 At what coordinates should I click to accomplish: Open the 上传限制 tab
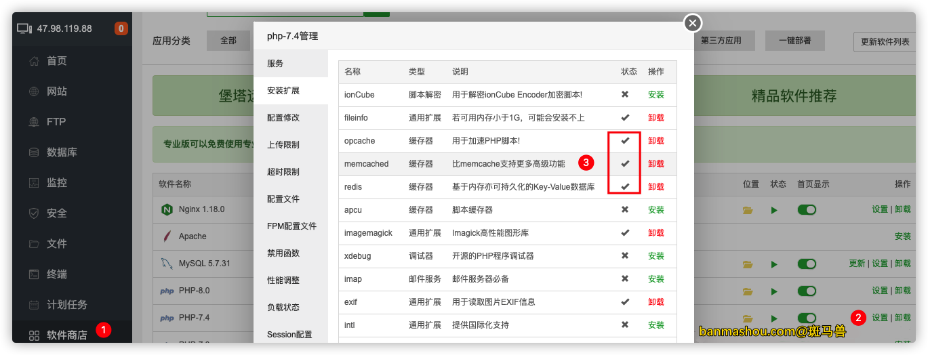(x=291, y=144)
